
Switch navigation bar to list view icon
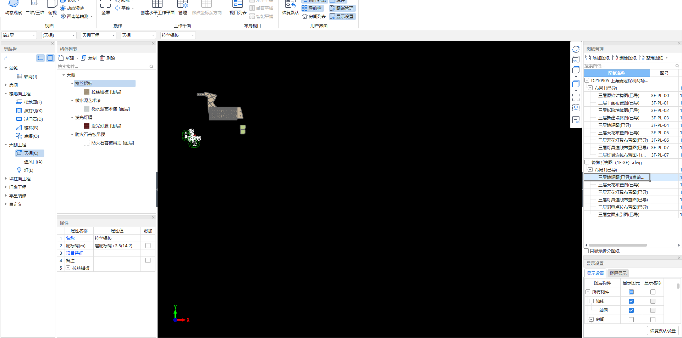[x=40, y=58]
